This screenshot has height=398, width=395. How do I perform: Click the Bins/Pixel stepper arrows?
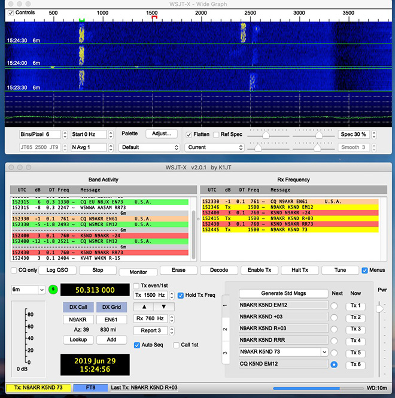65,135
